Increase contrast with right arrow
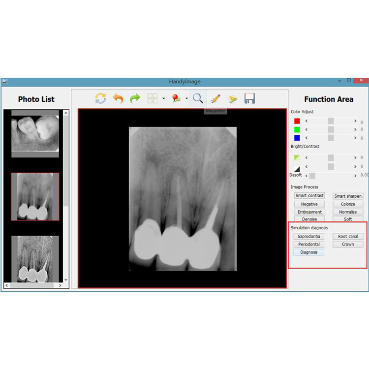Viewport: 369px width, 369px height. (355, 167)
